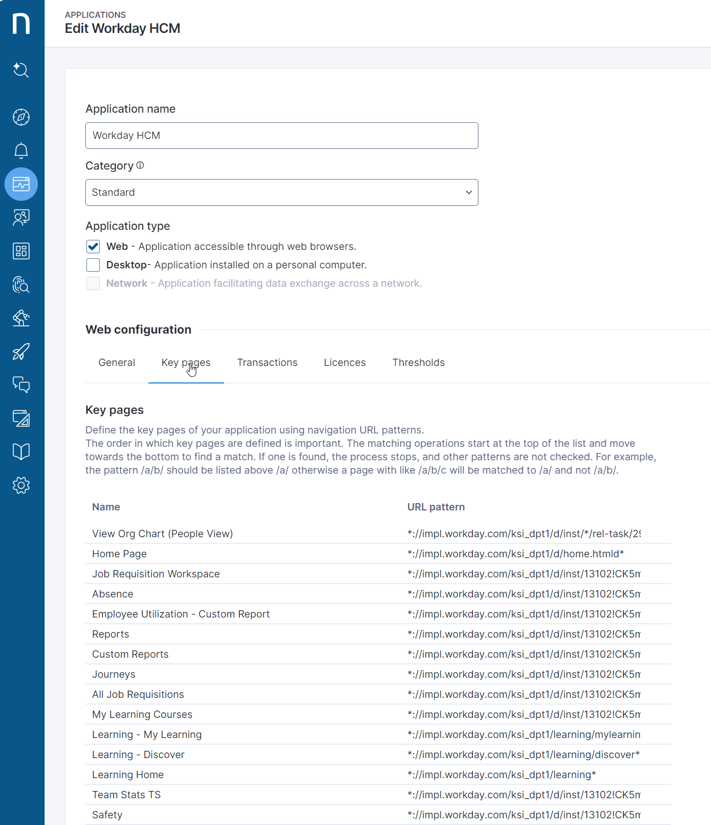
Task: Select the Custom Reports key page name
Action: [130, 654]
